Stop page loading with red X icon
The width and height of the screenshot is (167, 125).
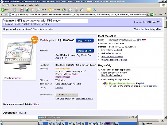[x=22, y=10]
